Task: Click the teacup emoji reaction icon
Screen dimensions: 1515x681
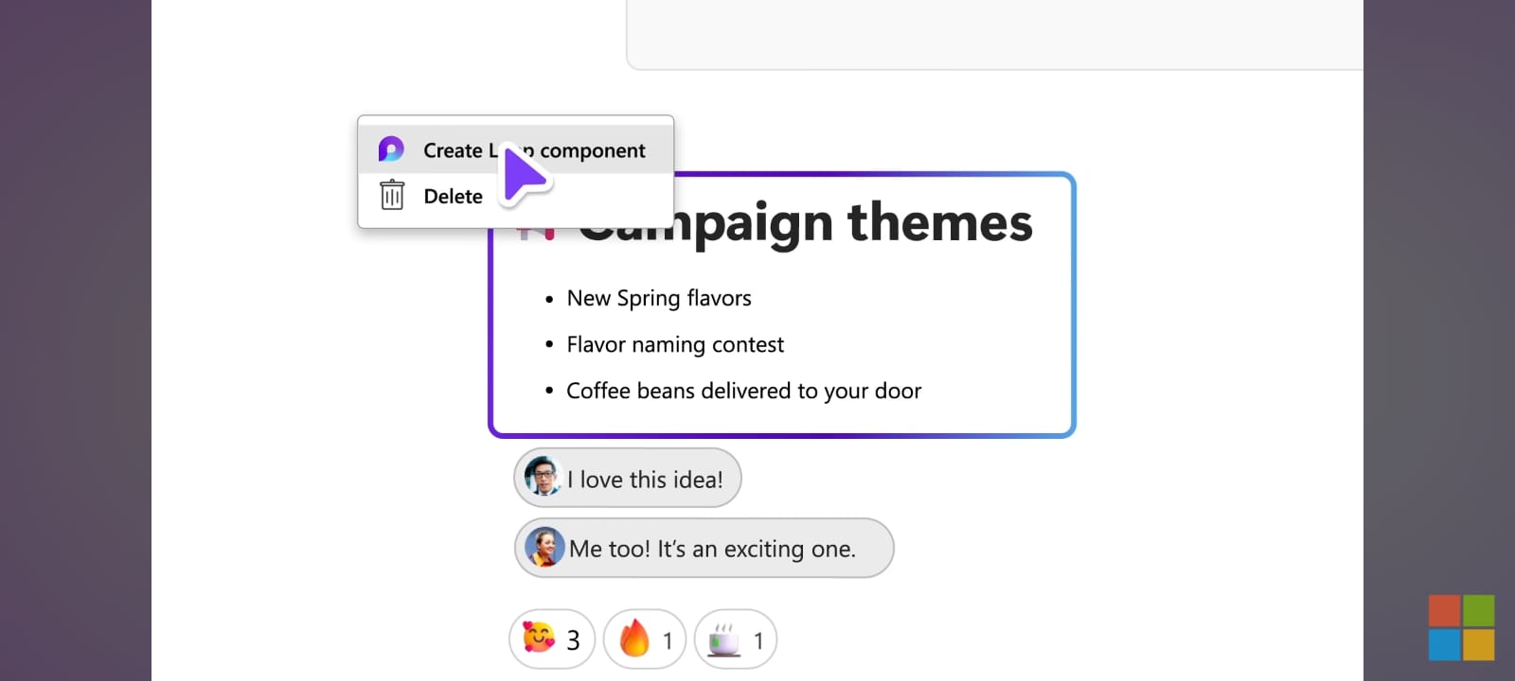Action: 724,638
